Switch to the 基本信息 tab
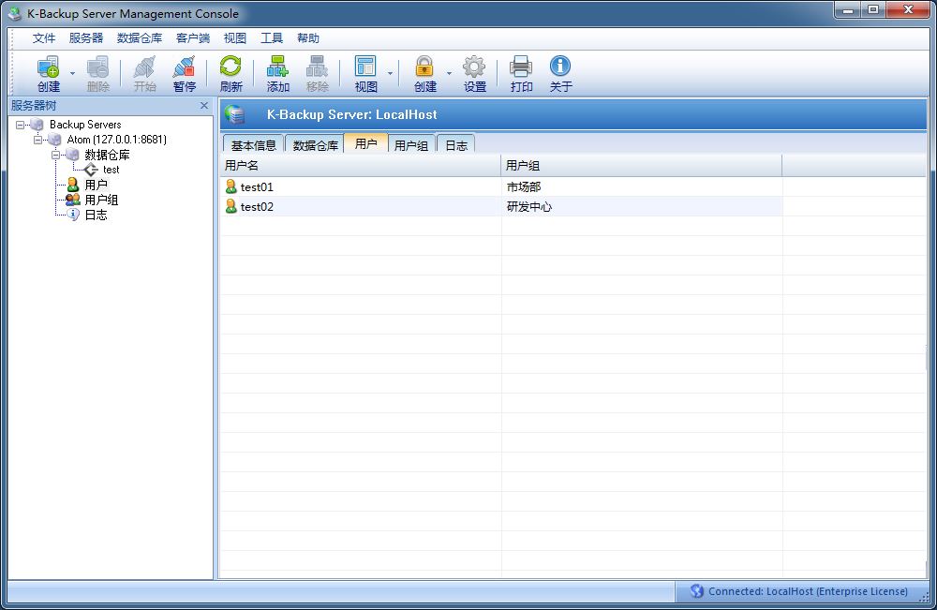937x610 pixels. click(x=253, y=145)
